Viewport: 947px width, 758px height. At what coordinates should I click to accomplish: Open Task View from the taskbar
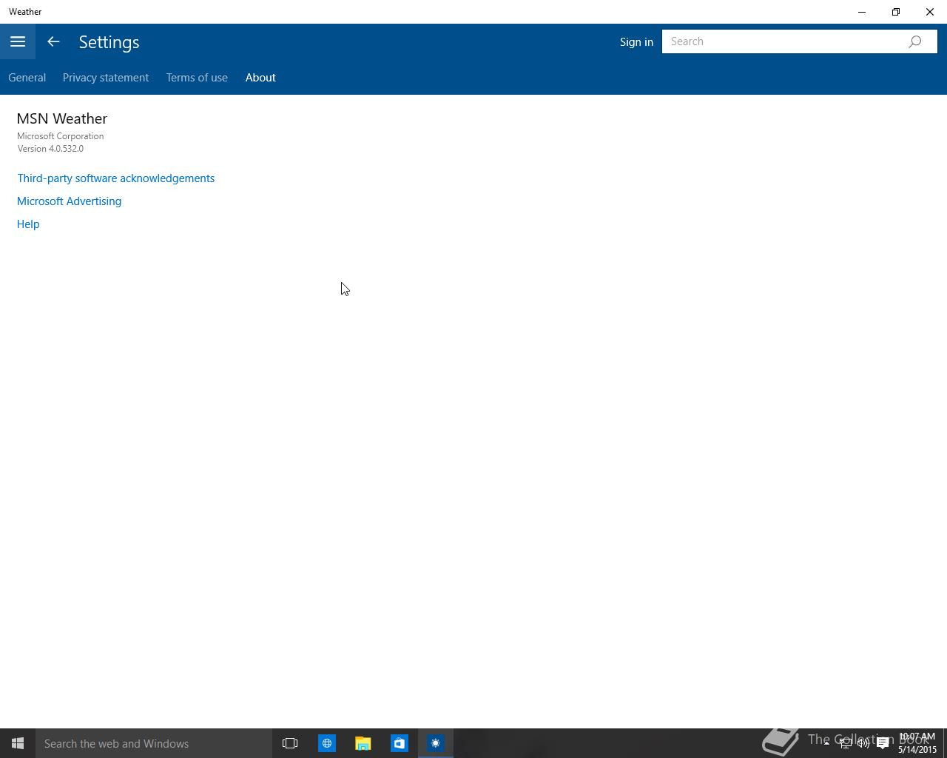pos(290,743)
